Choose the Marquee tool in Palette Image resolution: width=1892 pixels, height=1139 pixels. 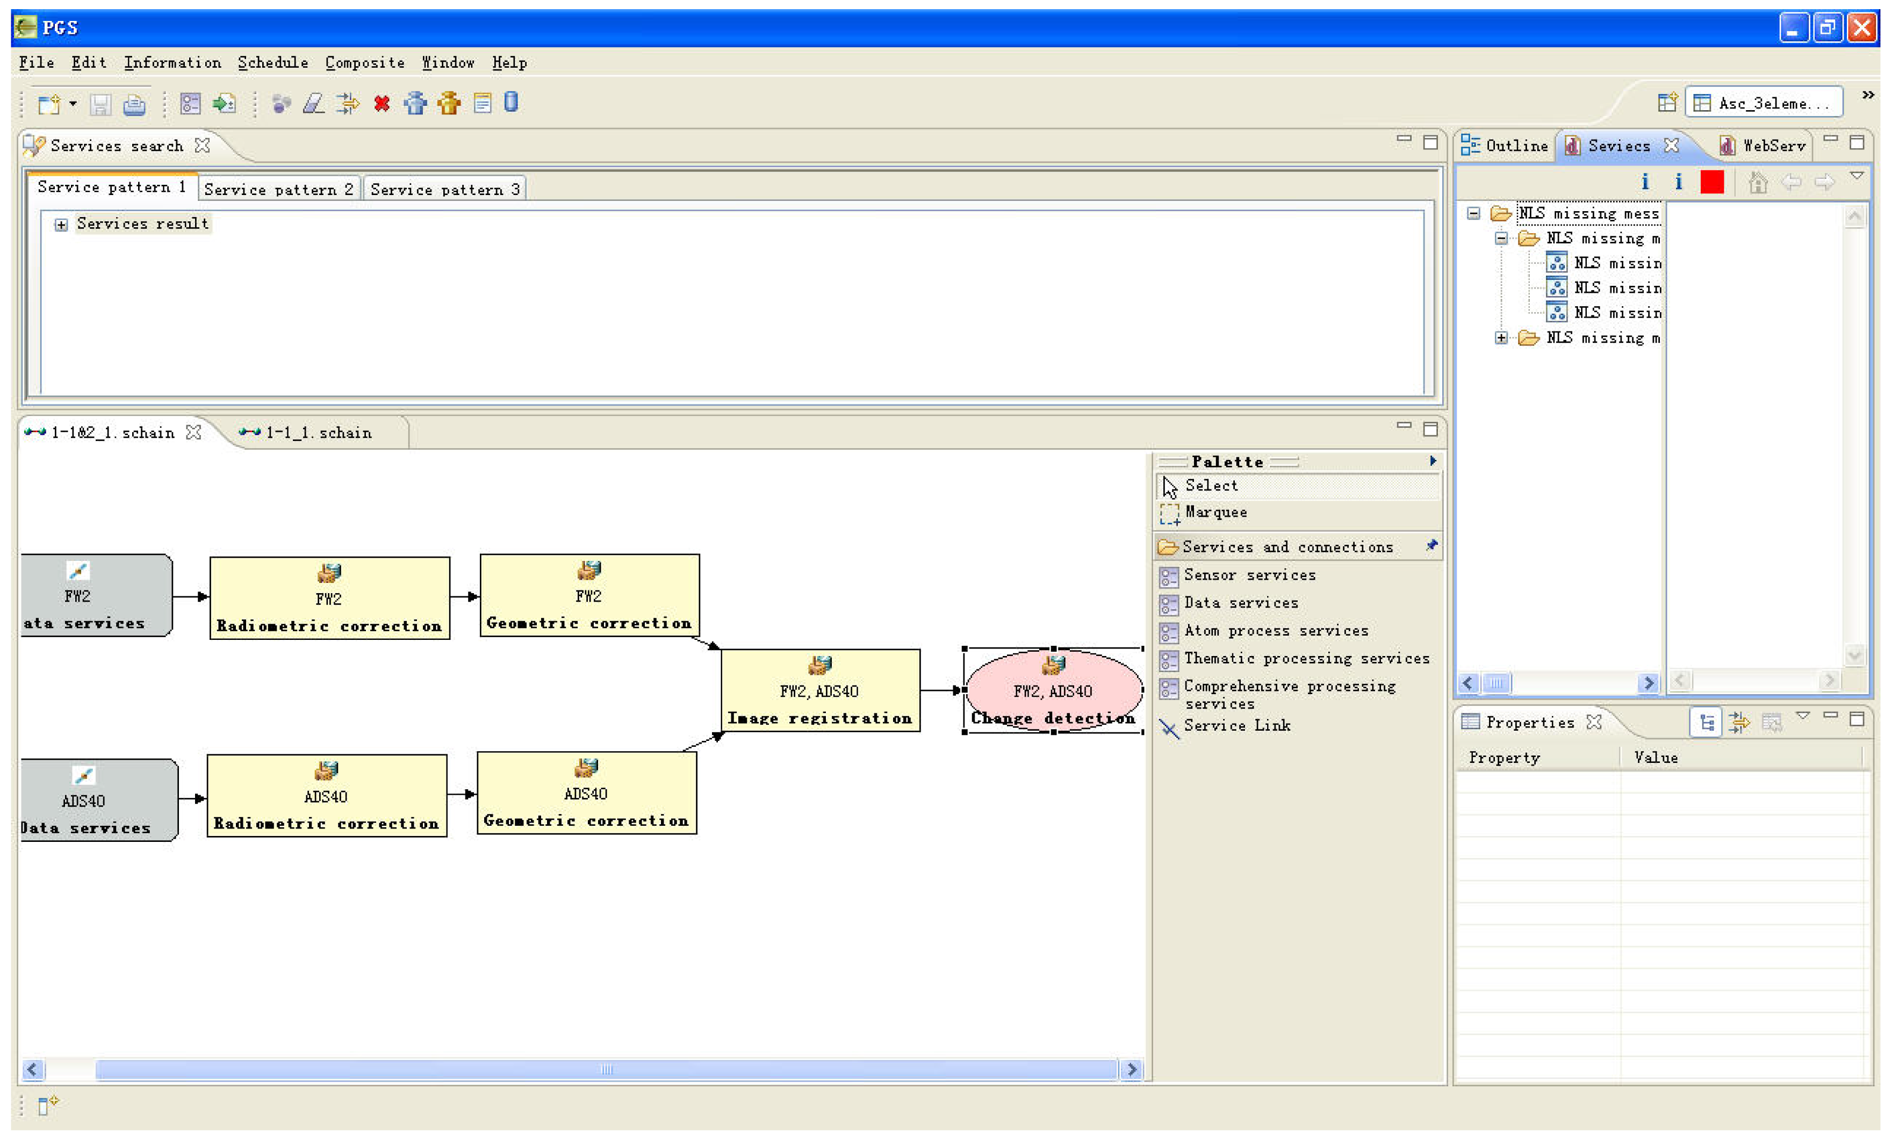[1215, 513]
